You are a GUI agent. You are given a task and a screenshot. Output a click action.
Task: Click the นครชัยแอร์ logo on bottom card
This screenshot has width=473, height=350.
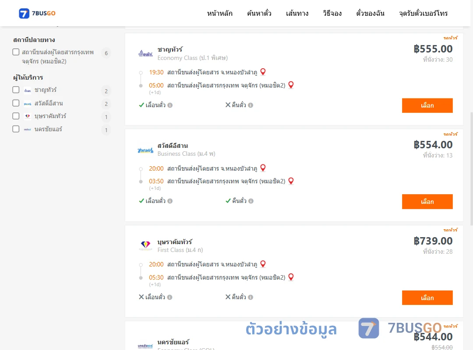click(x=145, y=346)
